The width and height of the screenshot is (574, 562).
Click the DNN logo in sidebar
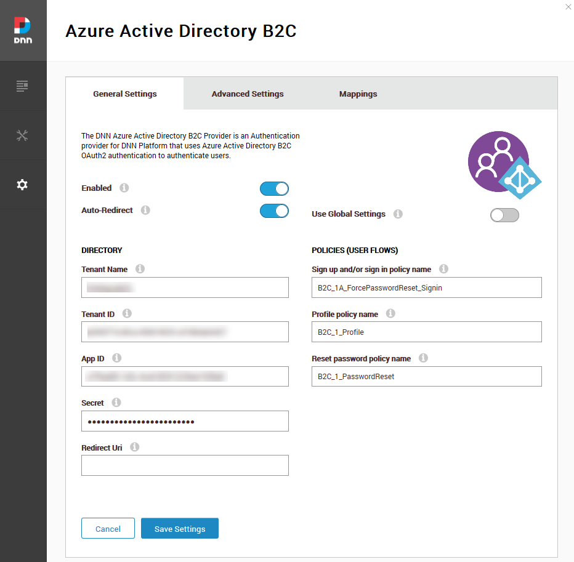23,30
